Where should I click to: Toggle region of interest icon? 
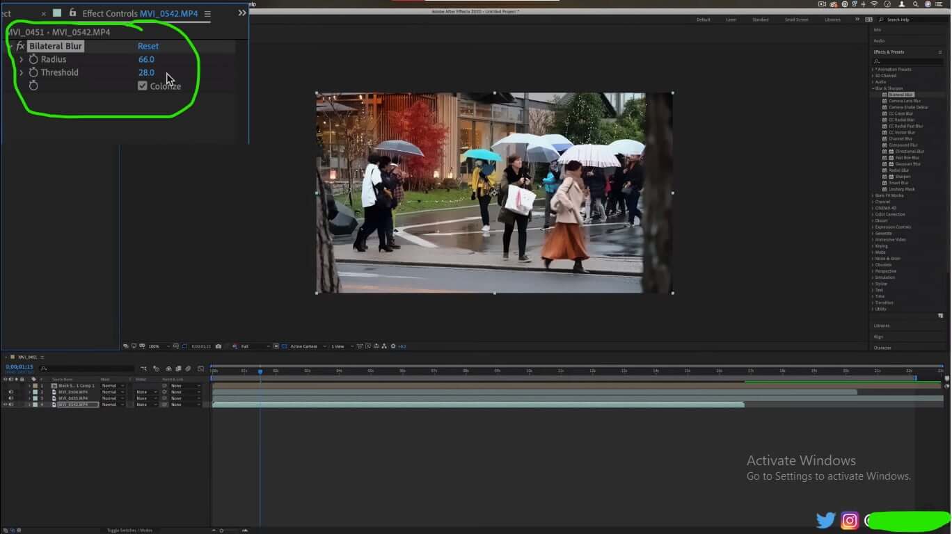click(276, 346)
